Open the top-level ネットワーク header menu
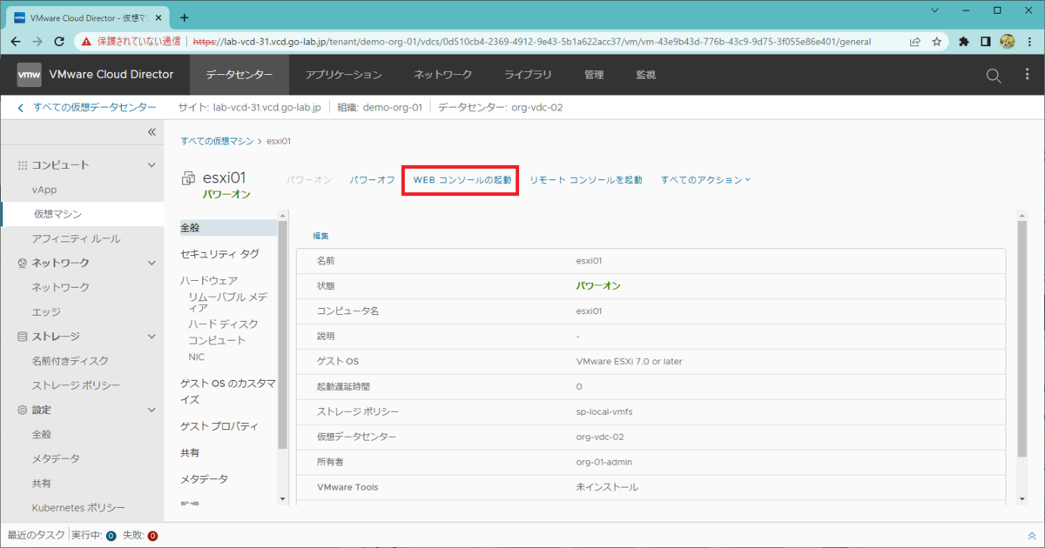The height and width of the screenshot is (548, 1045). tap(443, 75)
